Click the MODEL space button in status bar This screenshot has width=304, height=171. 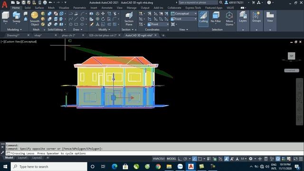[171, 159]
